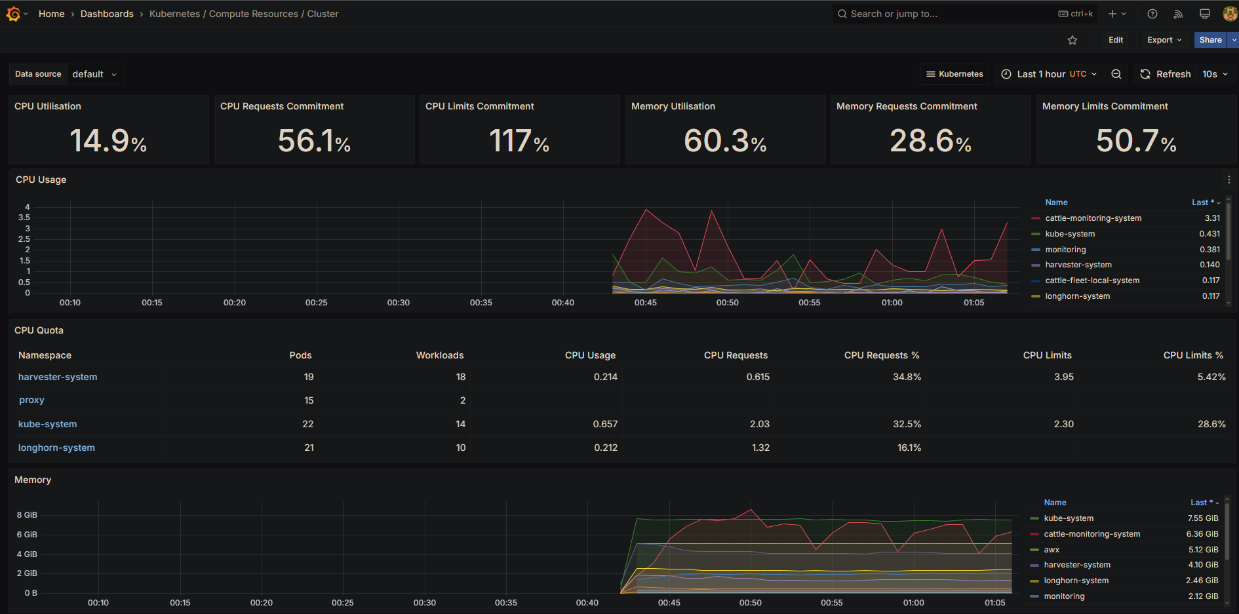The image size is (1239, 614).
Task: Go to Home breadcrumb
Action: tap(52, 14)
